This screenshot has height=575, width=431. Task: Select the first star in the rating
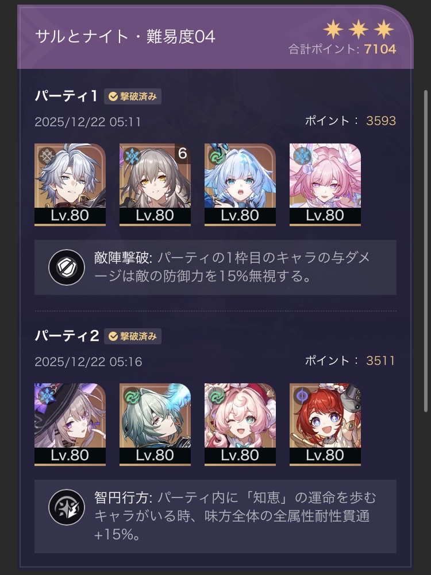point(333,30)
